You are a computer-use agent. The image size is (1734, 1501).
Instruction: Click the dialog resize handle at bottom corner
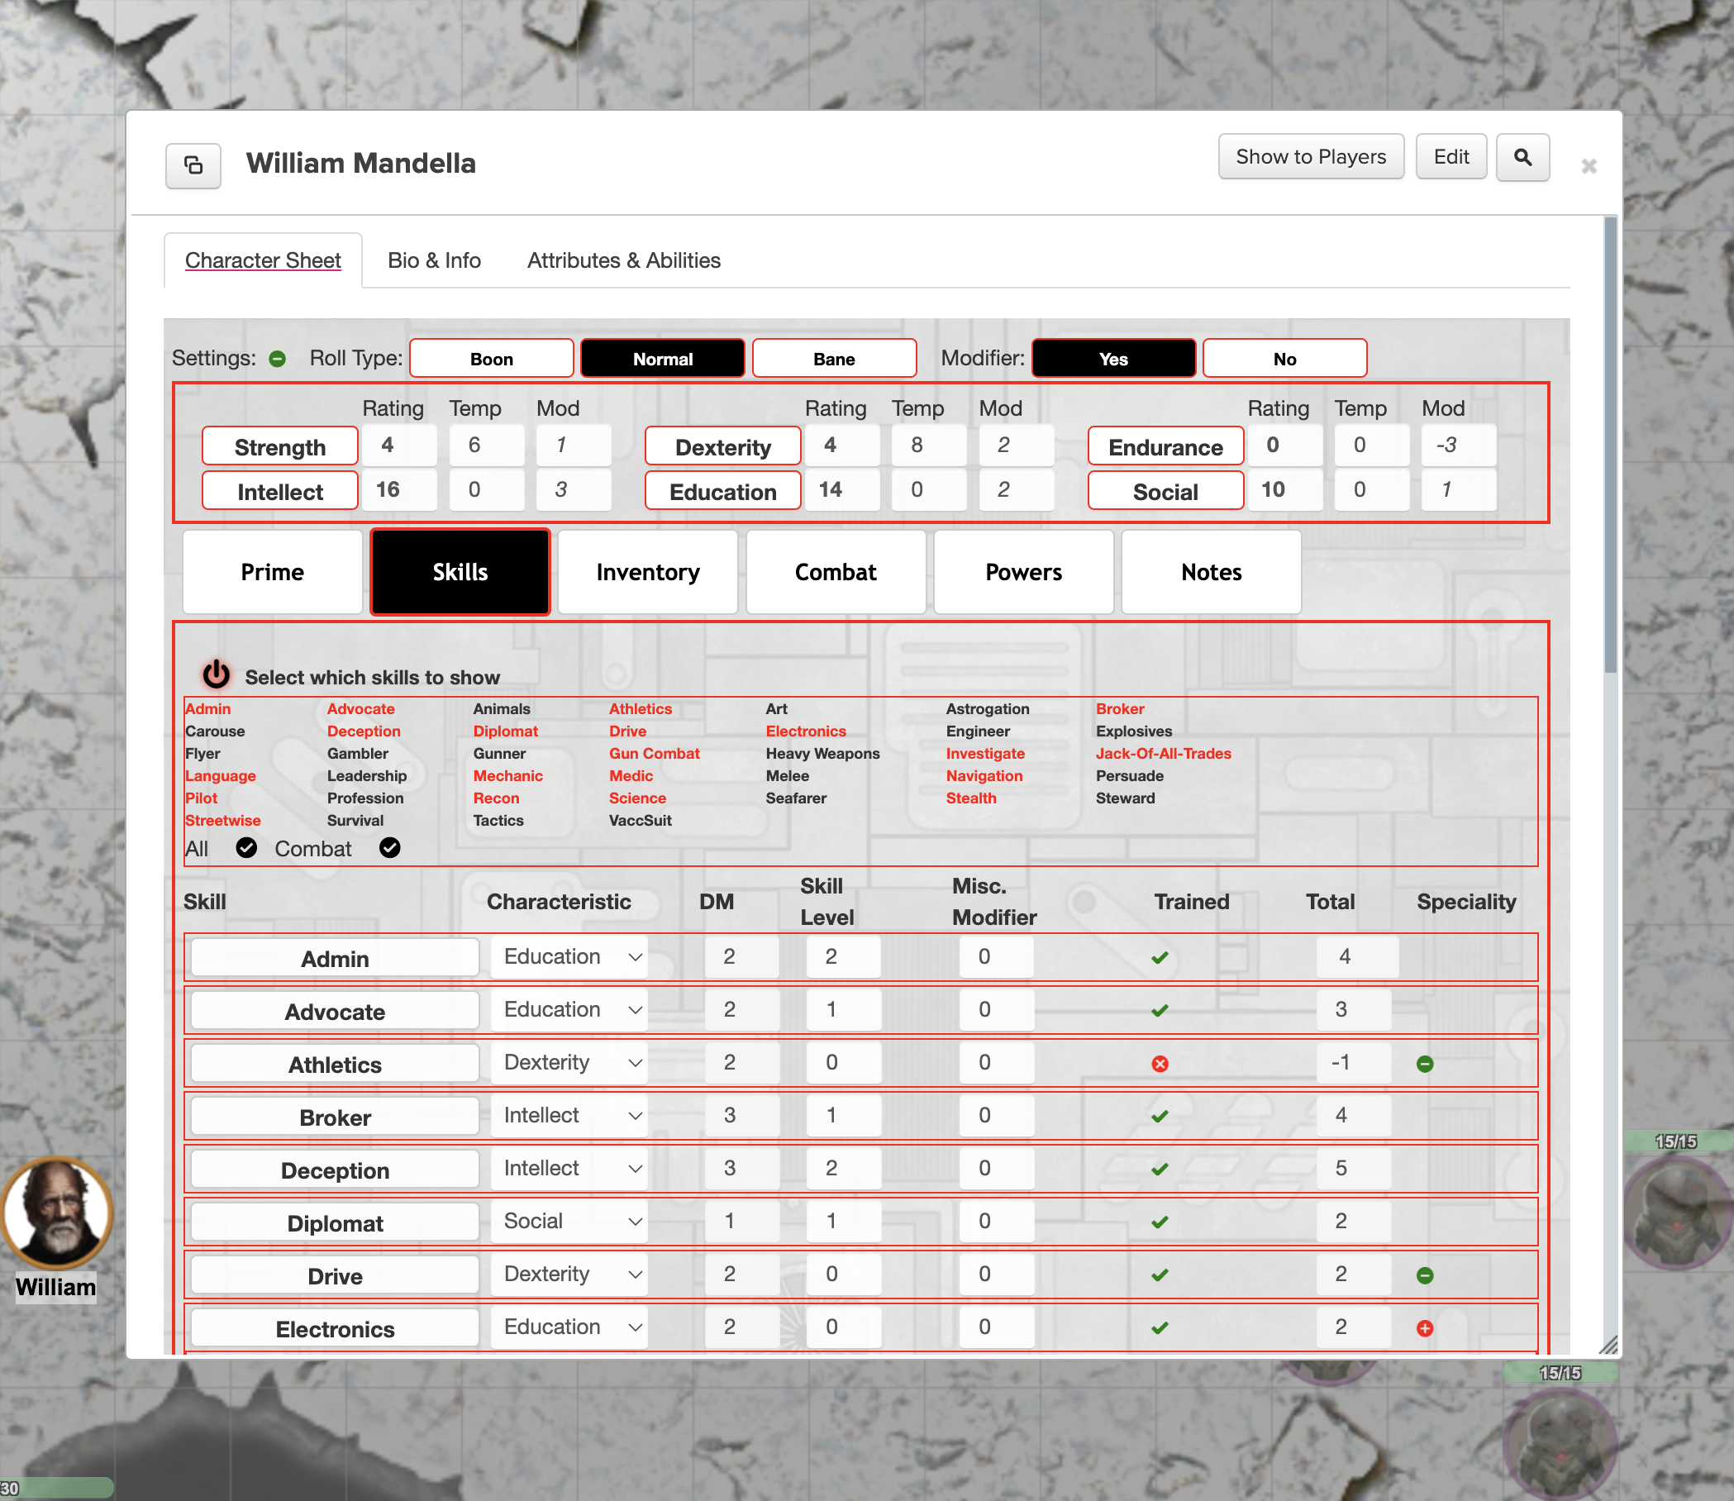(x=1608, y=1346)
